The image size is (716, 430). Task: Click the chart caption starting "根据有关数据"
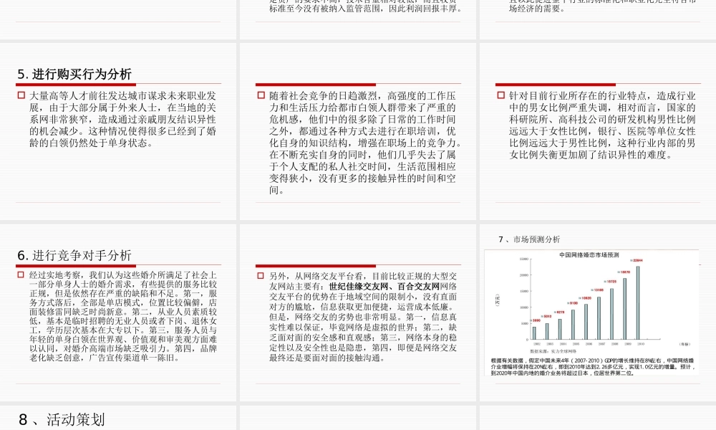(x=592, y=366)
